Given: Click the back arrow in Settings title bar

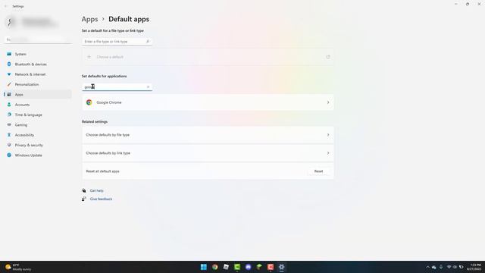Looking at the screenshot, I should [5, 6].
